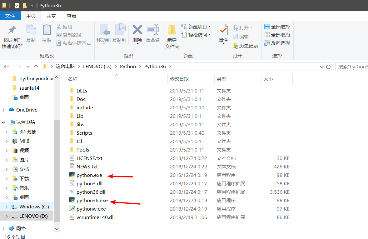Click the New Folder (新建文件夹) icon
Image resolution: width=368 pixels, height=239 pixels.
172,31
